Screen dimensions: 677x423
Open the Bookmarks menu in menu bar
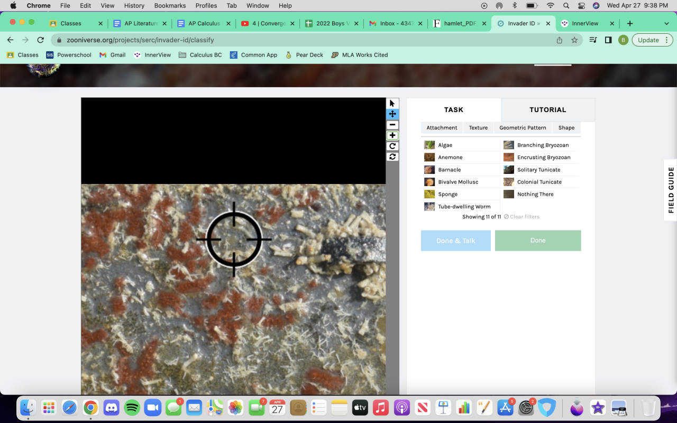point(170,5)
